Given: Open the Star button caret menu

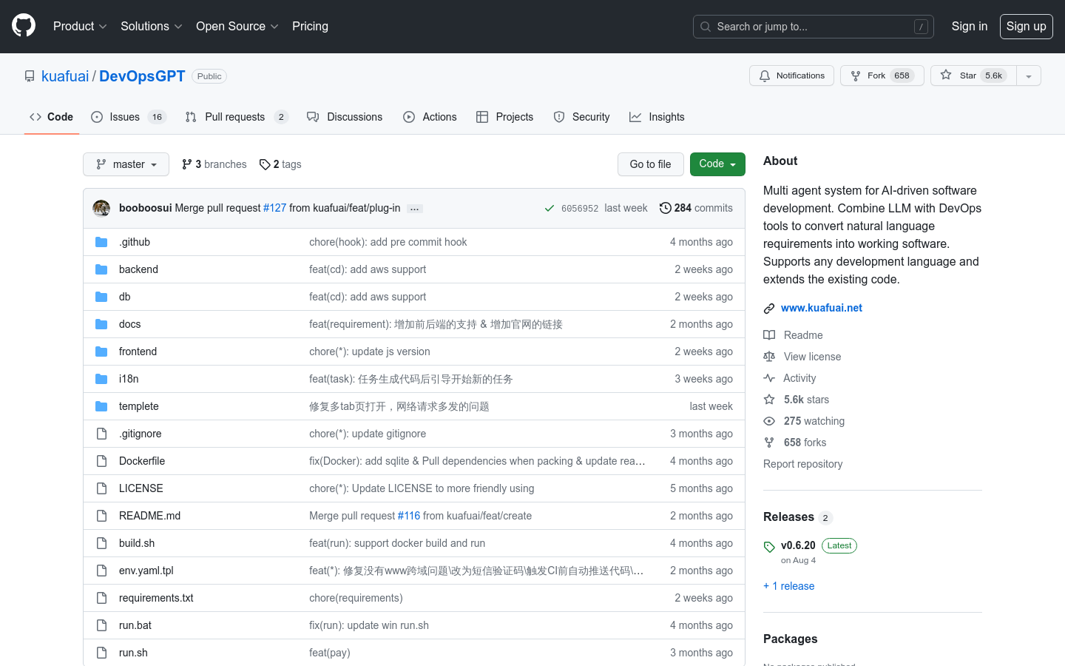Looking at the screenshot, I should 1029,75.
